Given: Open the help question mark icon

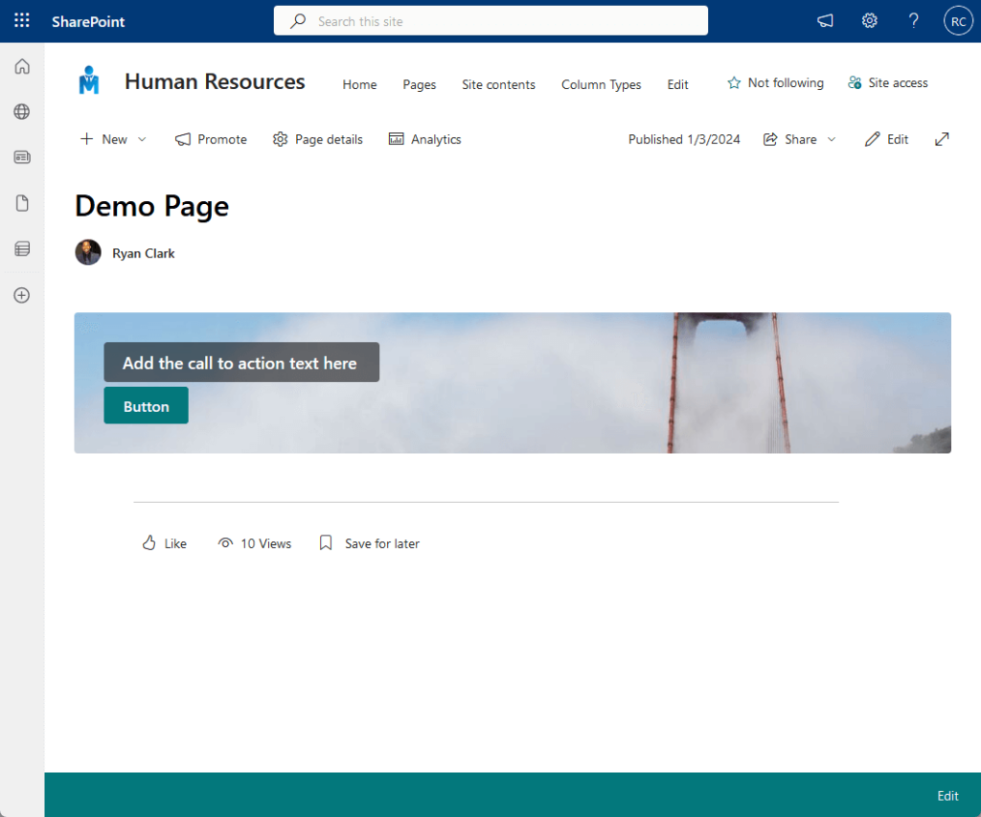Looking at the screenshot, I should [913, 21].
